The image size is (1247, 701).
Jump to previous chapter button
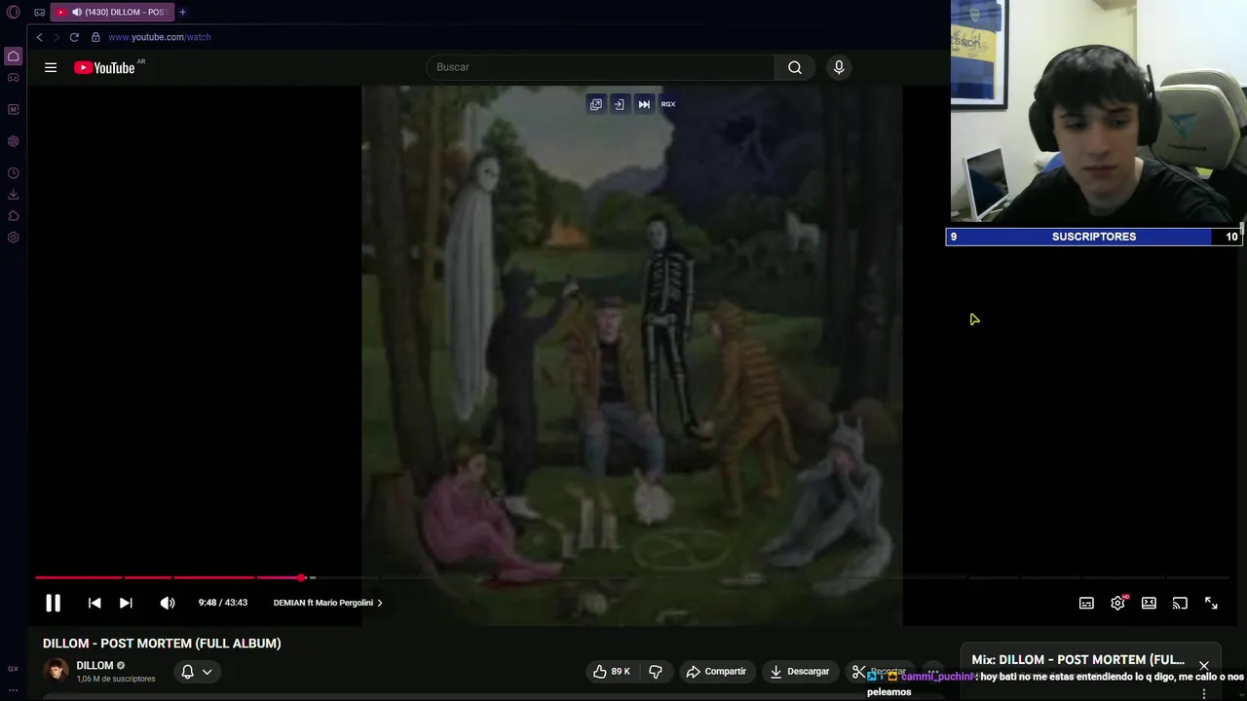pos(94,603)
